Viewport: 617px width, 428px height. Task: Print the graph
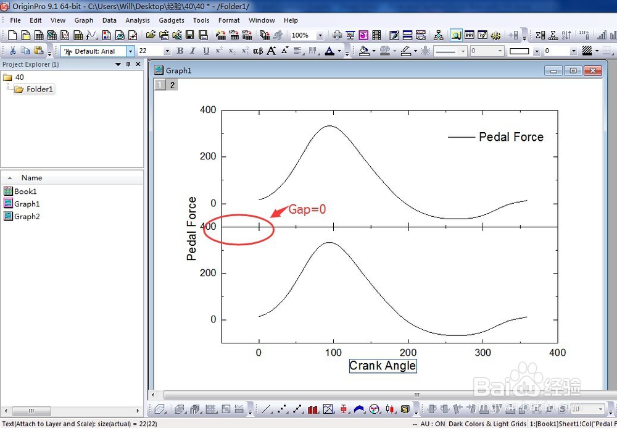[x=337, y=35]
